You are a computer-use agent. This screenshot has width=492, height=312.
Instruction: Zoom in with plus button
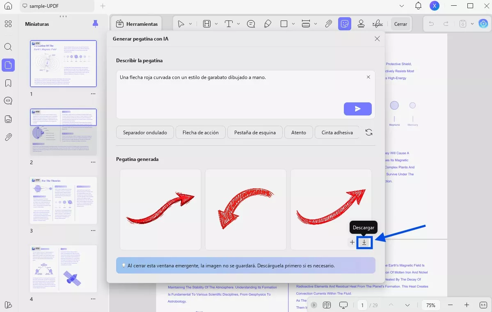tap(467, 305)
